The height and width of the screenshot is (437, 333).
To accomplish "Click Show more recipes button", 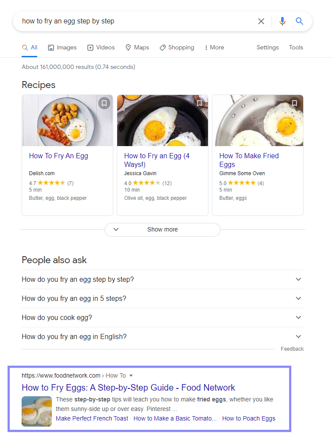I will tap(163, 230).
